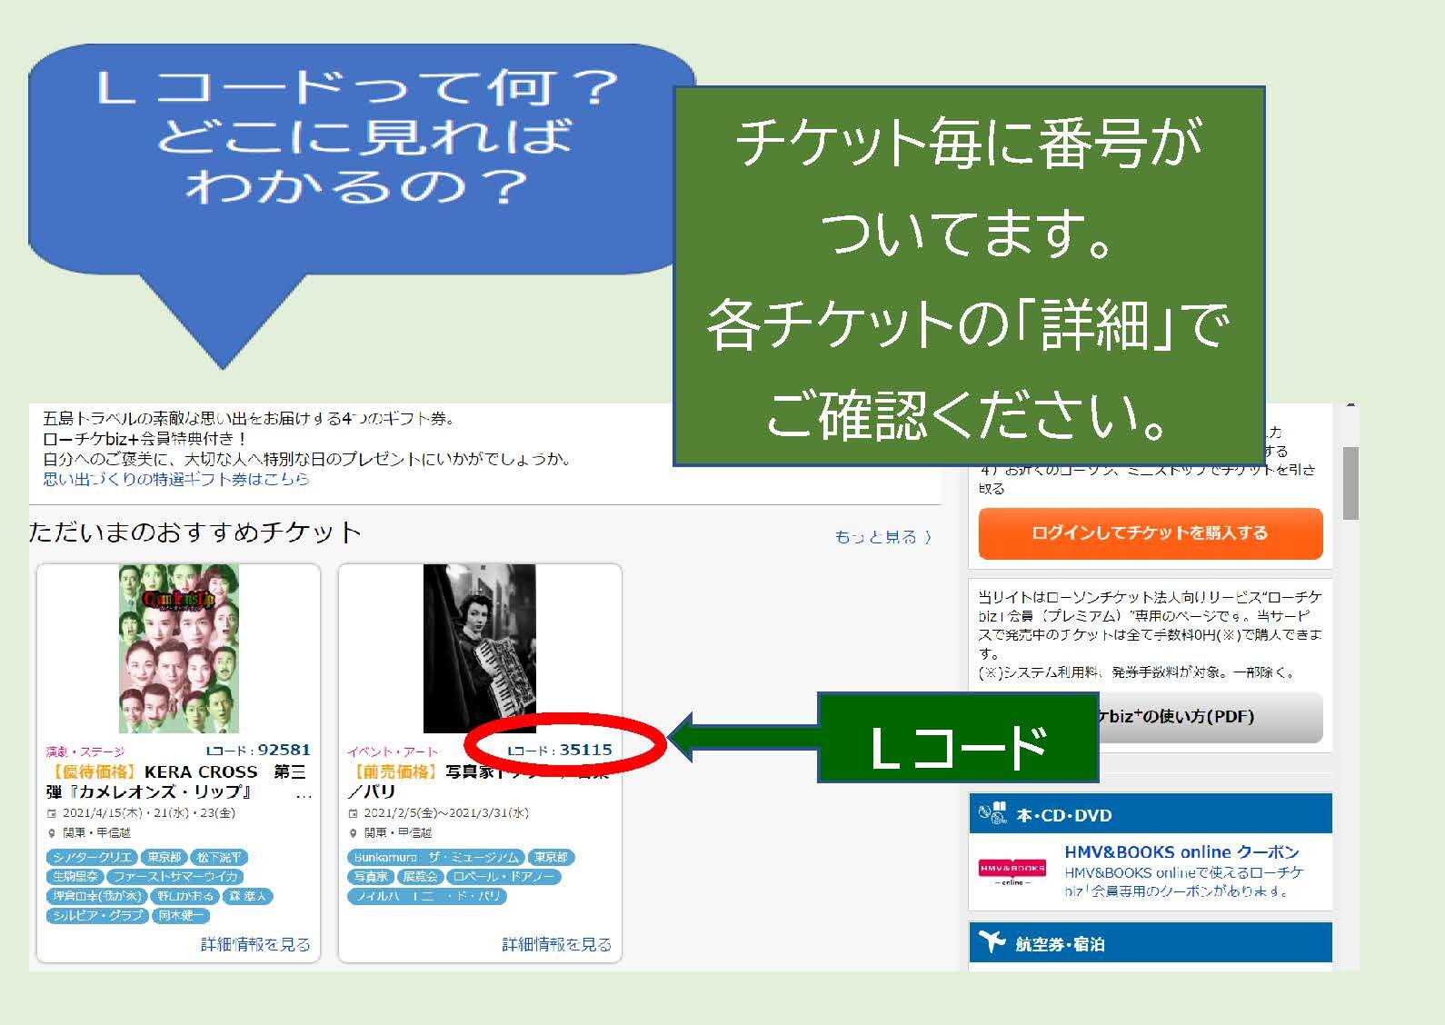Click the airplane icon beside 航空券・宿泊
The image size is (1445, 1025).
[992, 942]
